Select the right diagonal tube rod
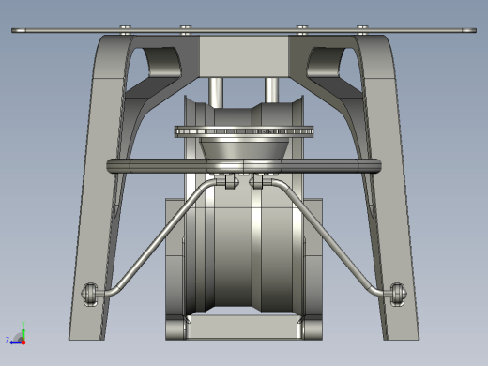The image size is (488, 366). pos(327,237)
